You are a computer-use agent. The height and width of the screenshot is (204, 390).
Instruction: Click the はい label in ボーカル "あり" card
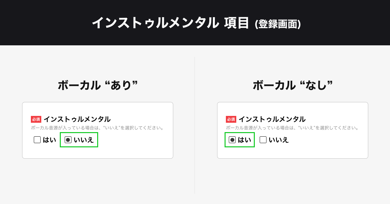(x=49, y=140)
